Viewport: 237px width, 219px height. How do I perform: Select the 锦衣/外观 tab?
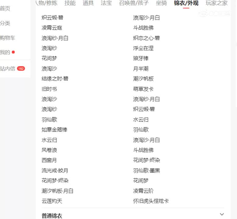pyautogui.click(x=186, y=3)
